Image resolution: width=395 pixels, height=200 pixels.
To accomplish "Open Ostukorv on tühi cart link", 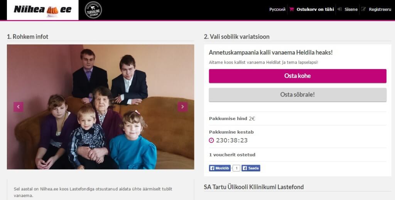I will pyautogui.click(x=315, y=9).
